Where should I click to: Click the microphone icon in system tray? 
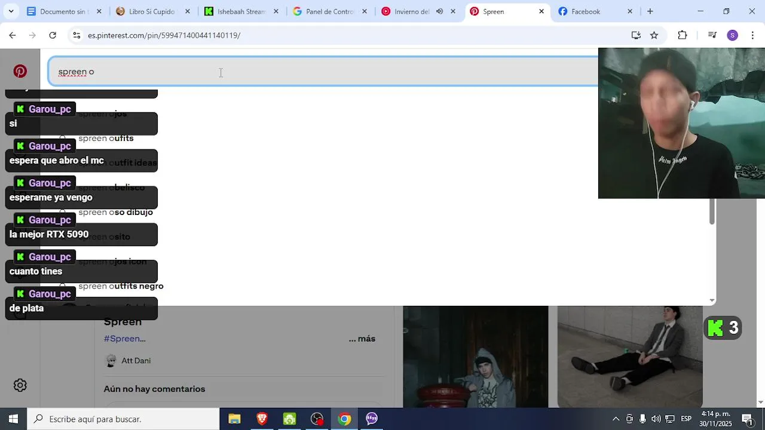642,419
